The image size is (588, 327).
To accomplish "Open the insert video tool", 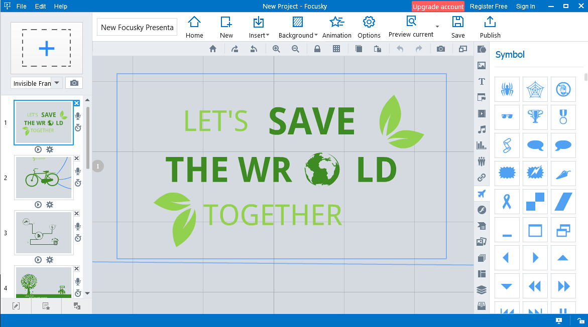I will pos(482,113).
